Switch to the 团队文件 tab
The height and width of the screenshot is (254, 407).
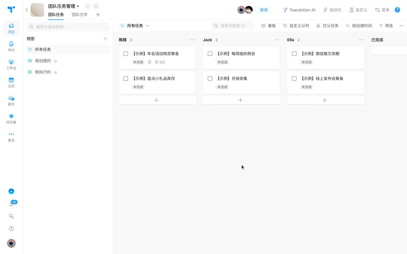coord(79,15)
